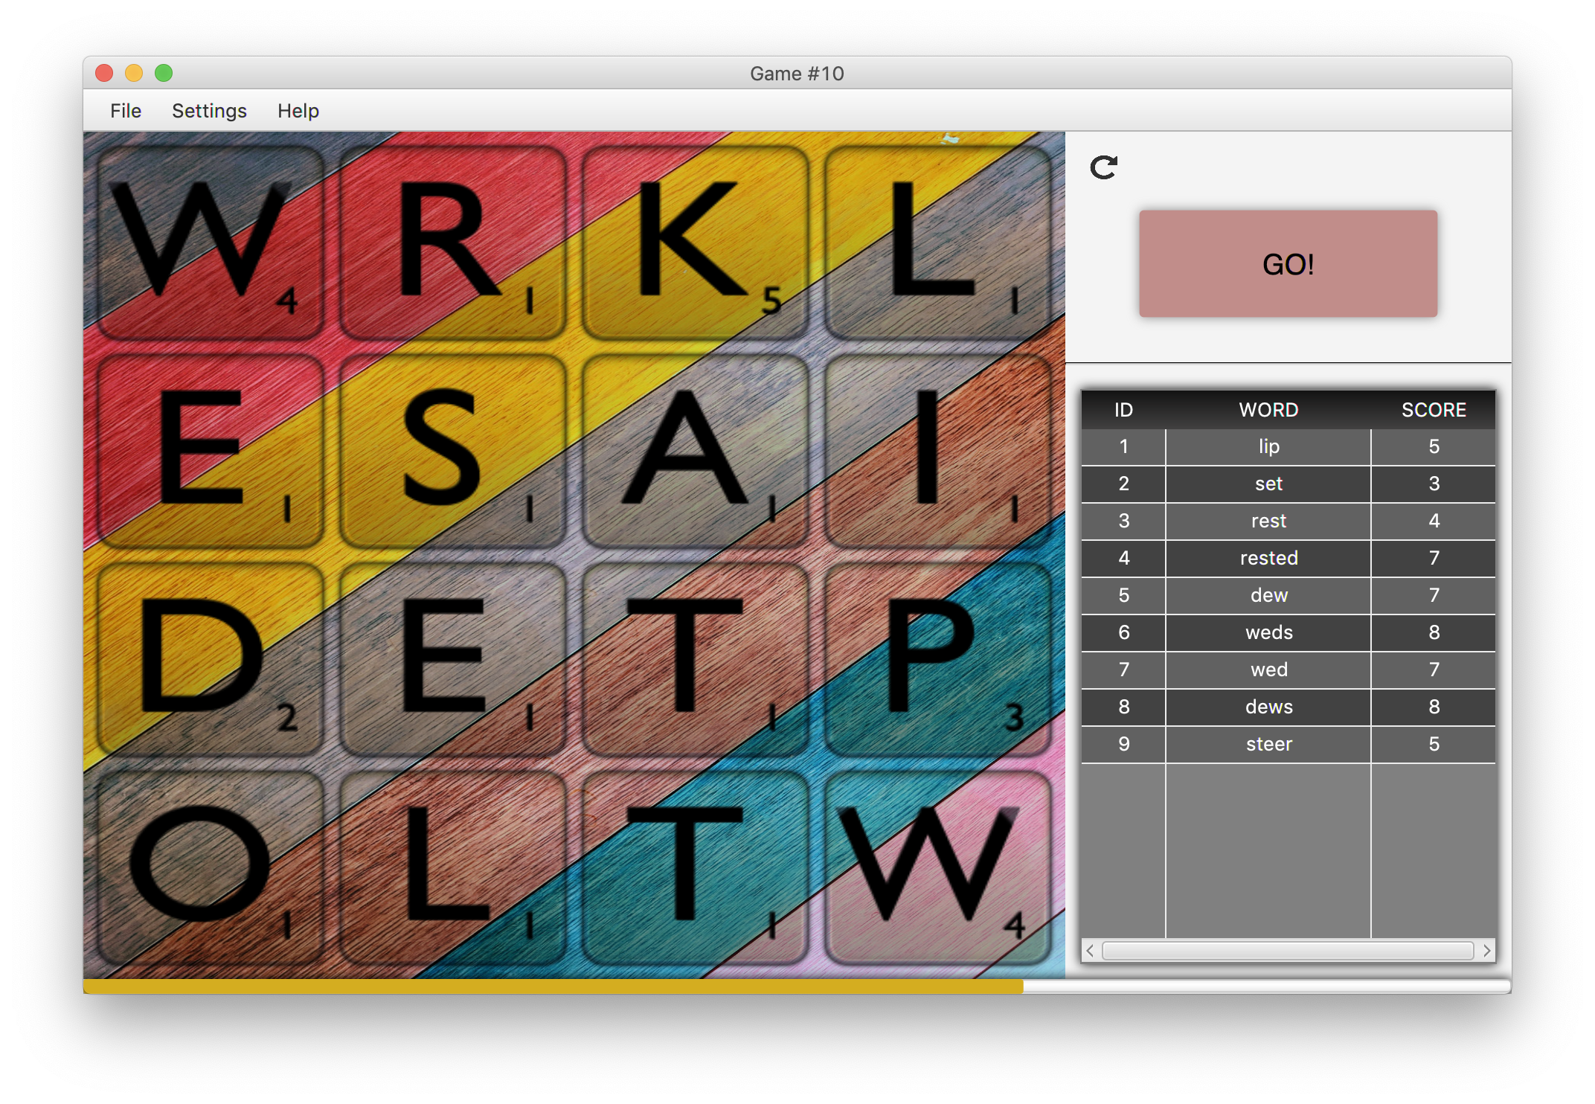Click the refresh/restart arrow icon

[1103, 167]
